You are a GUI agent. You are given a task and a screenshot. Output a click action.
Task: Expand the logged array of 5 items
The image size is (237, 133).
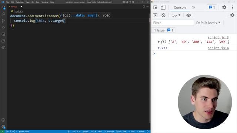coord(159,42)
